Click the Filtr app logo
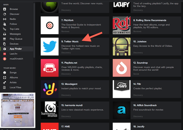The width and height of the screenshot is (183, 130). coord(122,89)
